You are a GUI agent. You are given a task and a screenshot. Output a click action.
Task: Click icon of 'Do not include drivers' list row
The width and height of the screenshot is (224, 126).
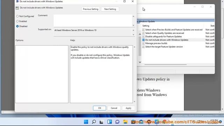[143, 40]
